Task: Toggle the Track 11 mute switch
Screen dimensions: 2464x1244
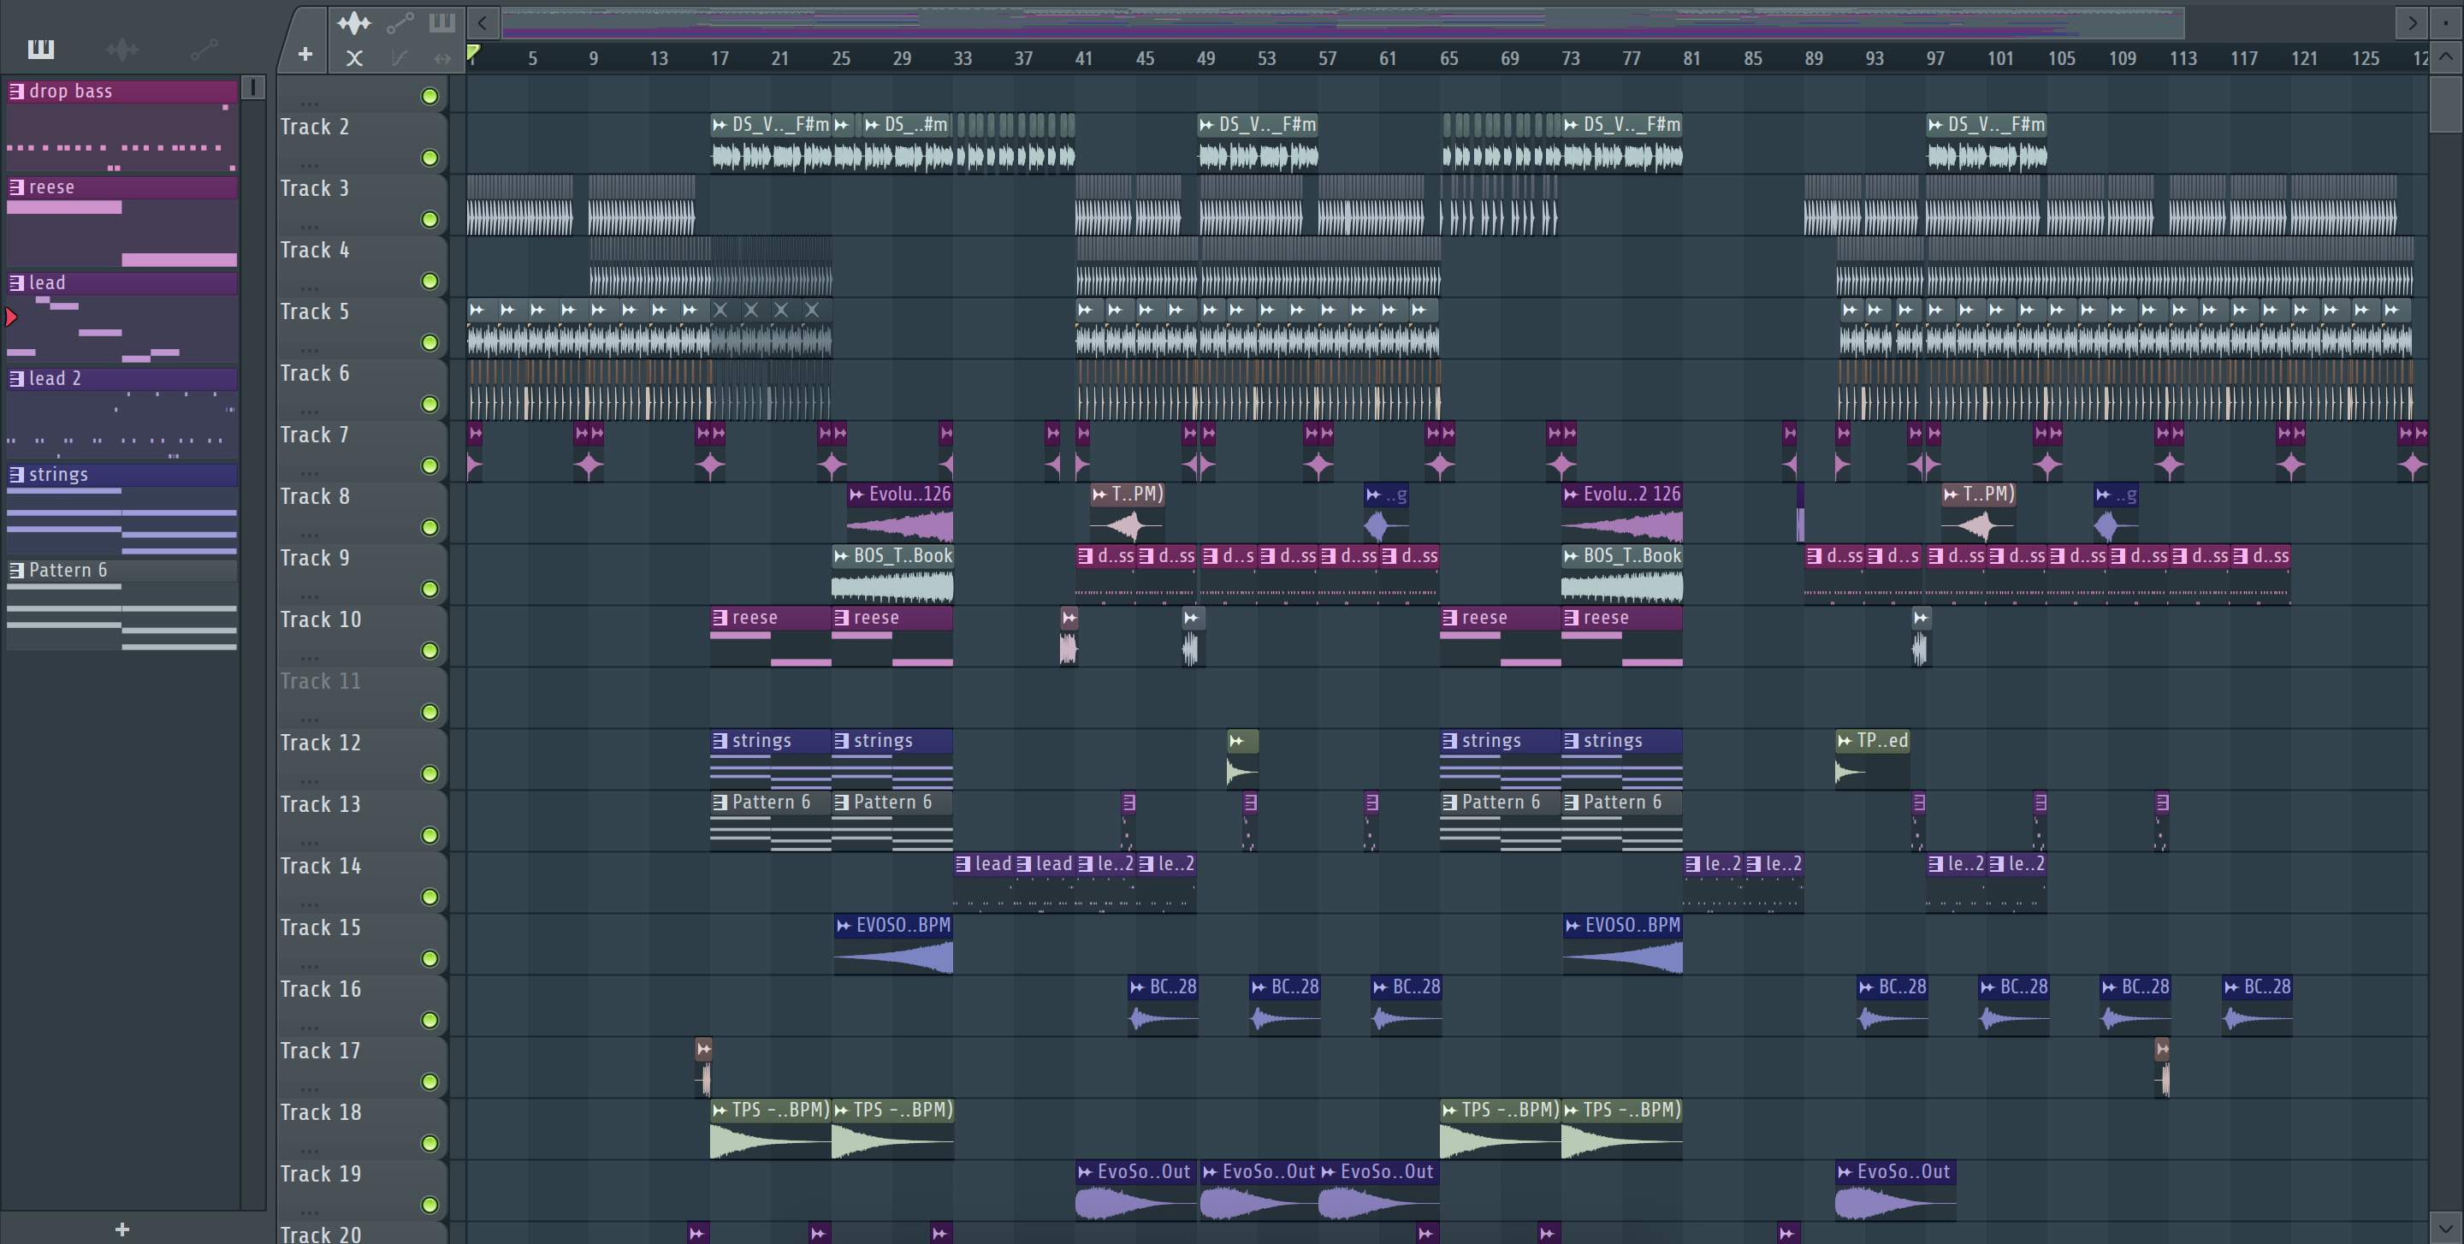Action: click(x=429, y=713)
